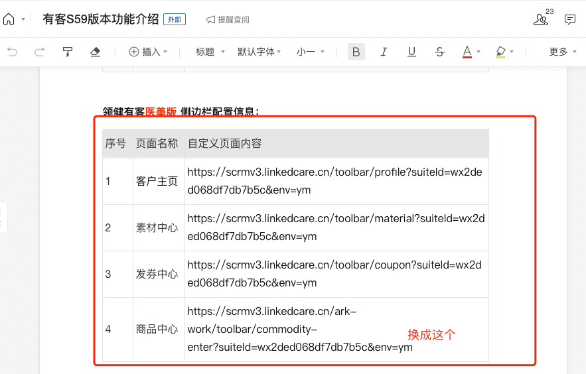Click the redo arrow
The image size is (586, 374).
39,52
